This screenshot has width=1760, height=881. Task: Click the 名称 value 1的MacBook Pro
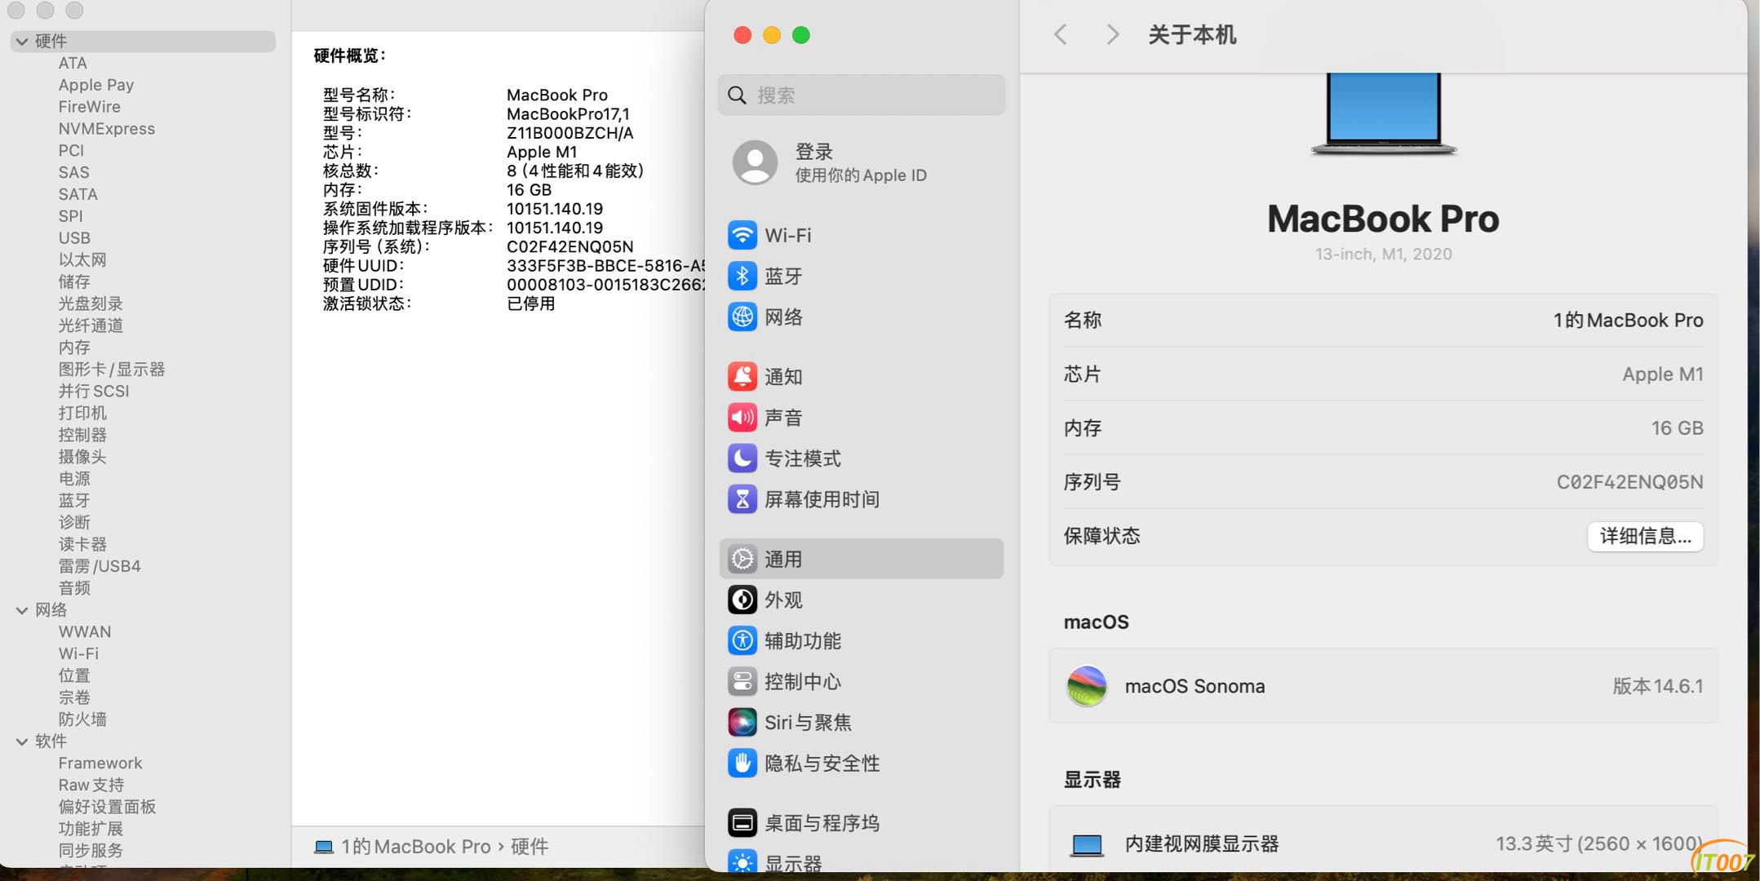(1628, 321)
